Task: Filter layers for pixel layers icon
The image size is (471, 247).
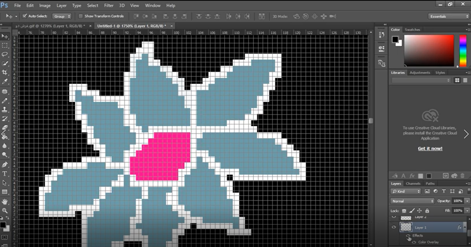Action: [x=427, y=191]
